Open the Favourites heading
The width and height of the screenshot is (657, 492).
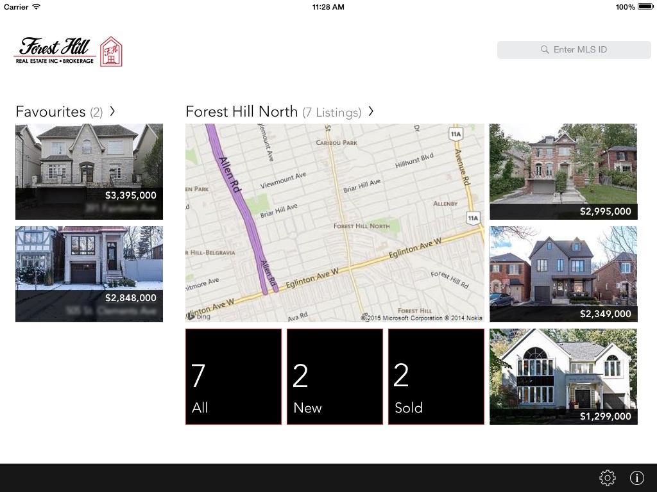pyautogui.click(x=51, y=111)
